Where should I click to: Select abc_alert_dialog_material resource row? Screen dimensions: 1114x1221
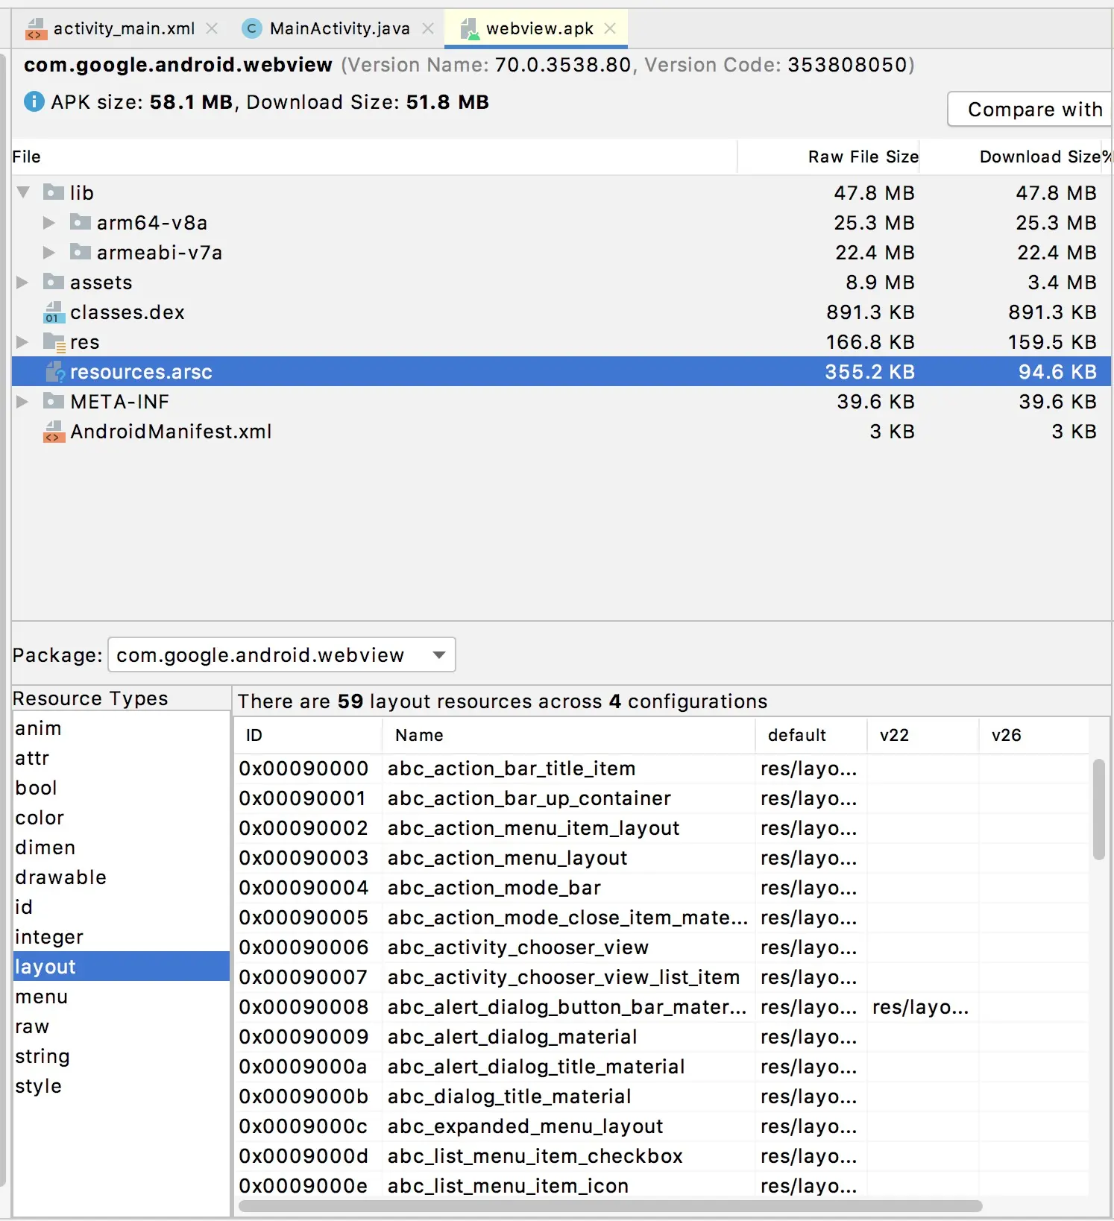(662, 1037)
